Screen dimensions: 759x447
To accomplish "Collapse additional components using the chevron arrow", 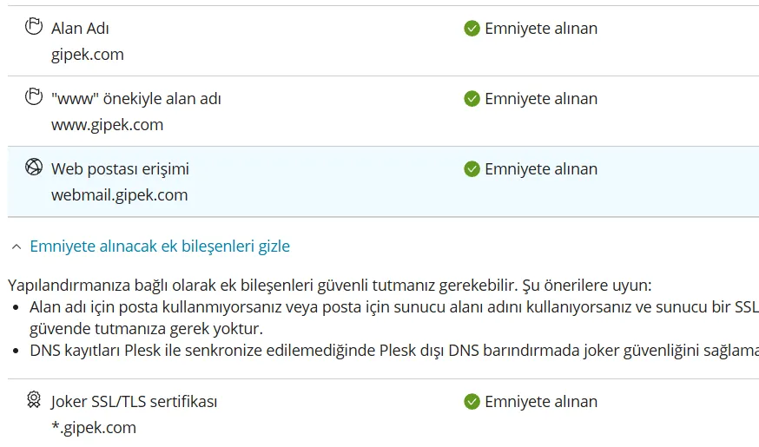I will 16,247.
